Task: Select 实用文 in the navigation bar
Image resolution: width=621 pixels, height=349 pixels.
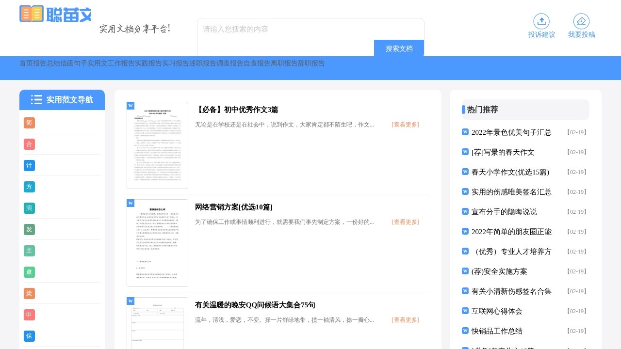Action: coord(98,63)
